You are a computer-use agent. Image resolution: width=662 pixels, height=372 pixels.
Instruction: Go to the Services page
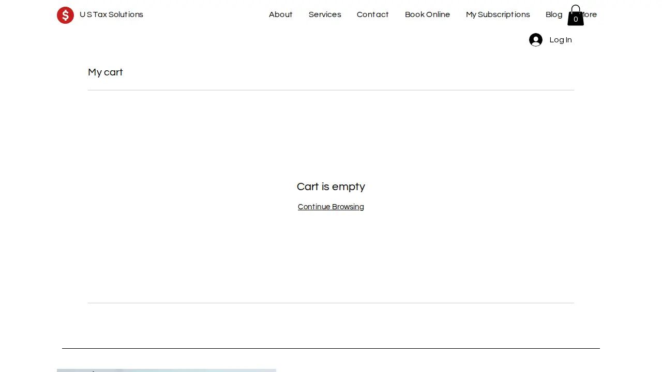coord(325,14)
